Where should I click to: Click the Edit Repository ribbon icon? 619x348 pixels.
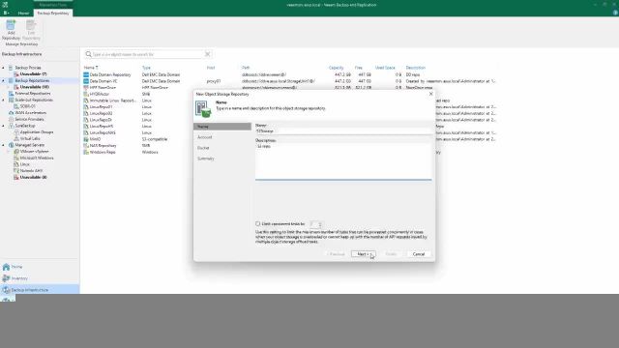[x=31, y=26]
